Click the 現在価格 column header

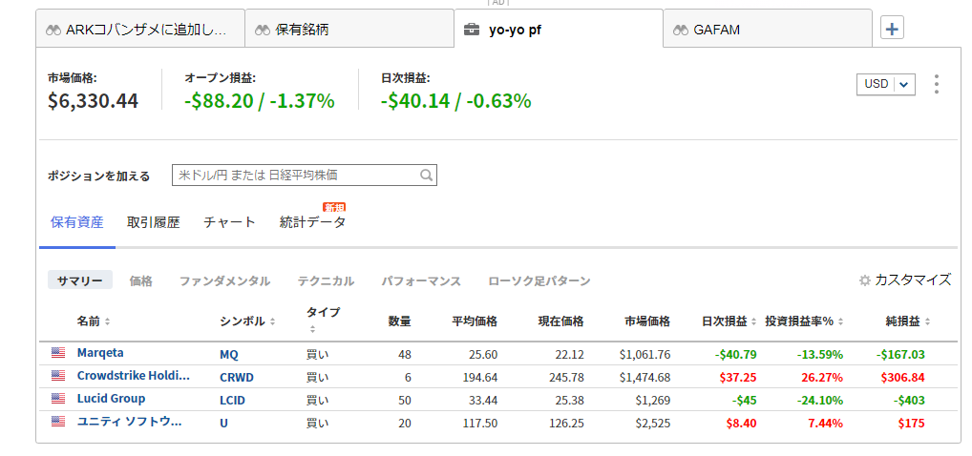point(560,321)
